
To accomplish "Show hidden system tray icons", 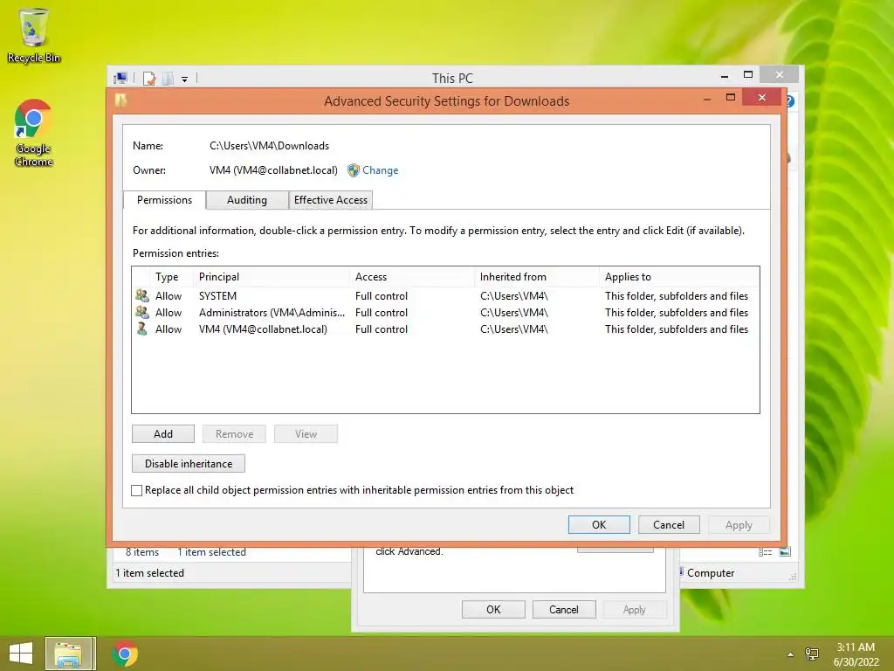I will pos(790,654).
